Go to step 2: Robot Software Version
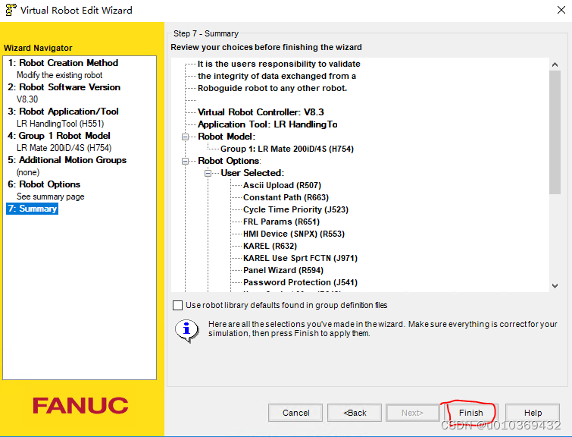This screenshot has width=572, height=437. (64, 87)
